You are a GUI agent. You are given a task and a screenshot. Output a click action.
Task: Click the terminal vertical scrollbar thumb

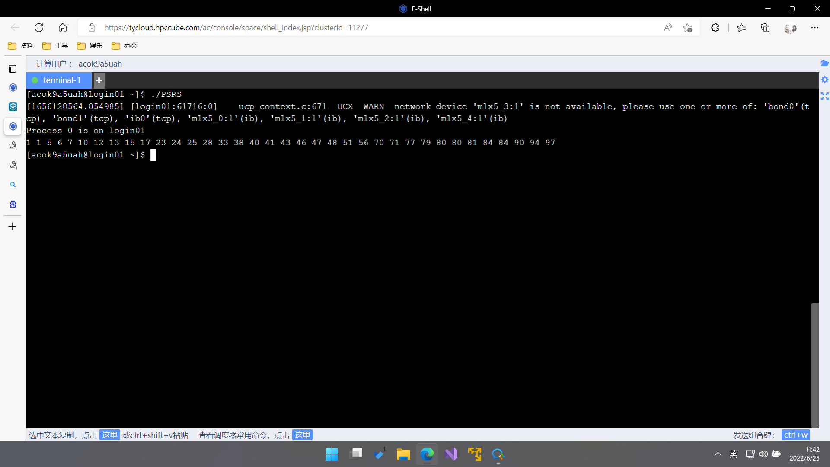tap(815, 365)
